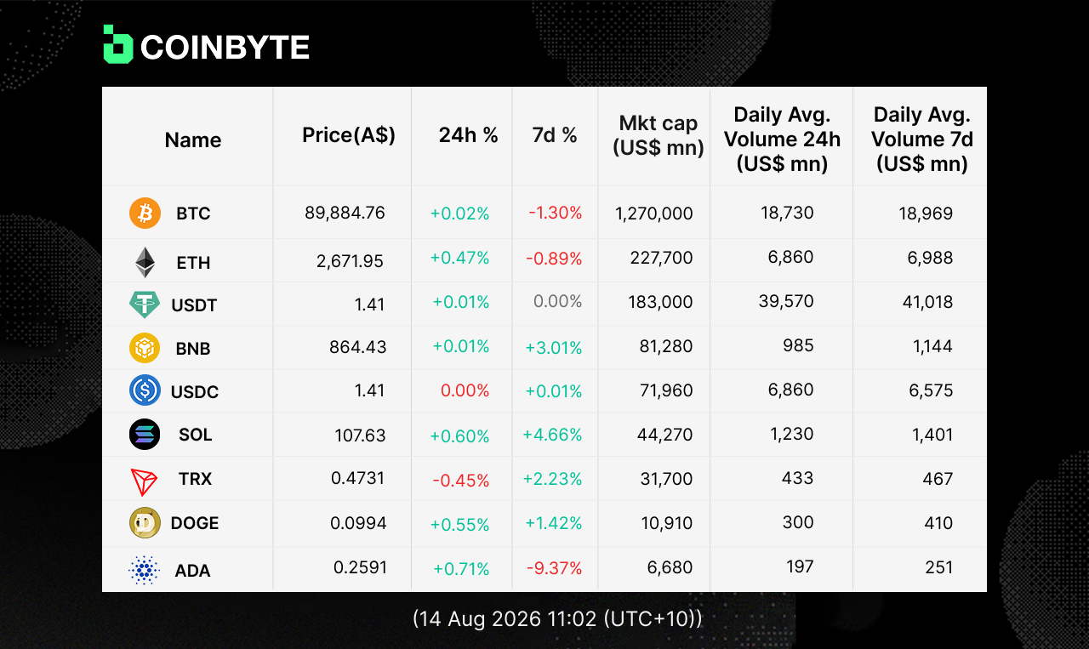Click the Name column header

pyautogui.click(x=193, y=140)
